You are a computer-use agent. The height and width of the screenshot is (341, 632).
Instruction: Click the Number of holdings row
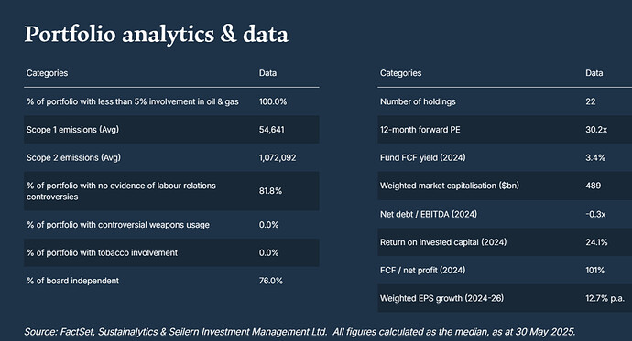coord(505,101)
